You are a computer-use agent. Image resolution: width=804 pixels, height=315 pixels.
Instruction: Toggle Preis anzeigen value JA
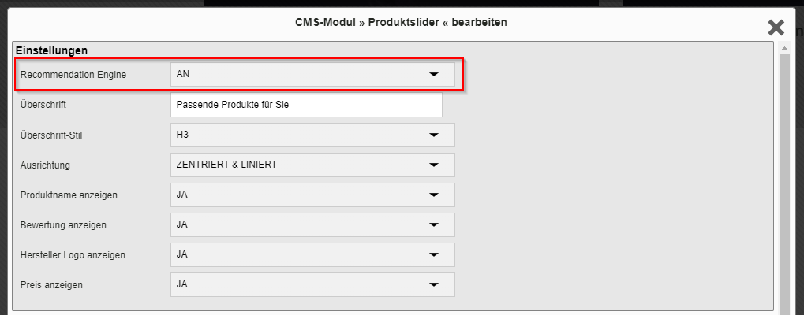tap(312, 284)
